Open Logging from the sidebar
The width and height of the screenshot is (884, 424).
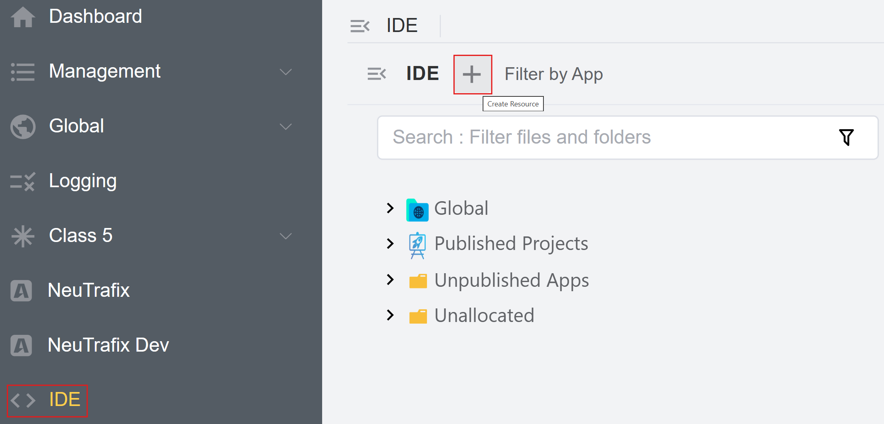tap(82, 181)
